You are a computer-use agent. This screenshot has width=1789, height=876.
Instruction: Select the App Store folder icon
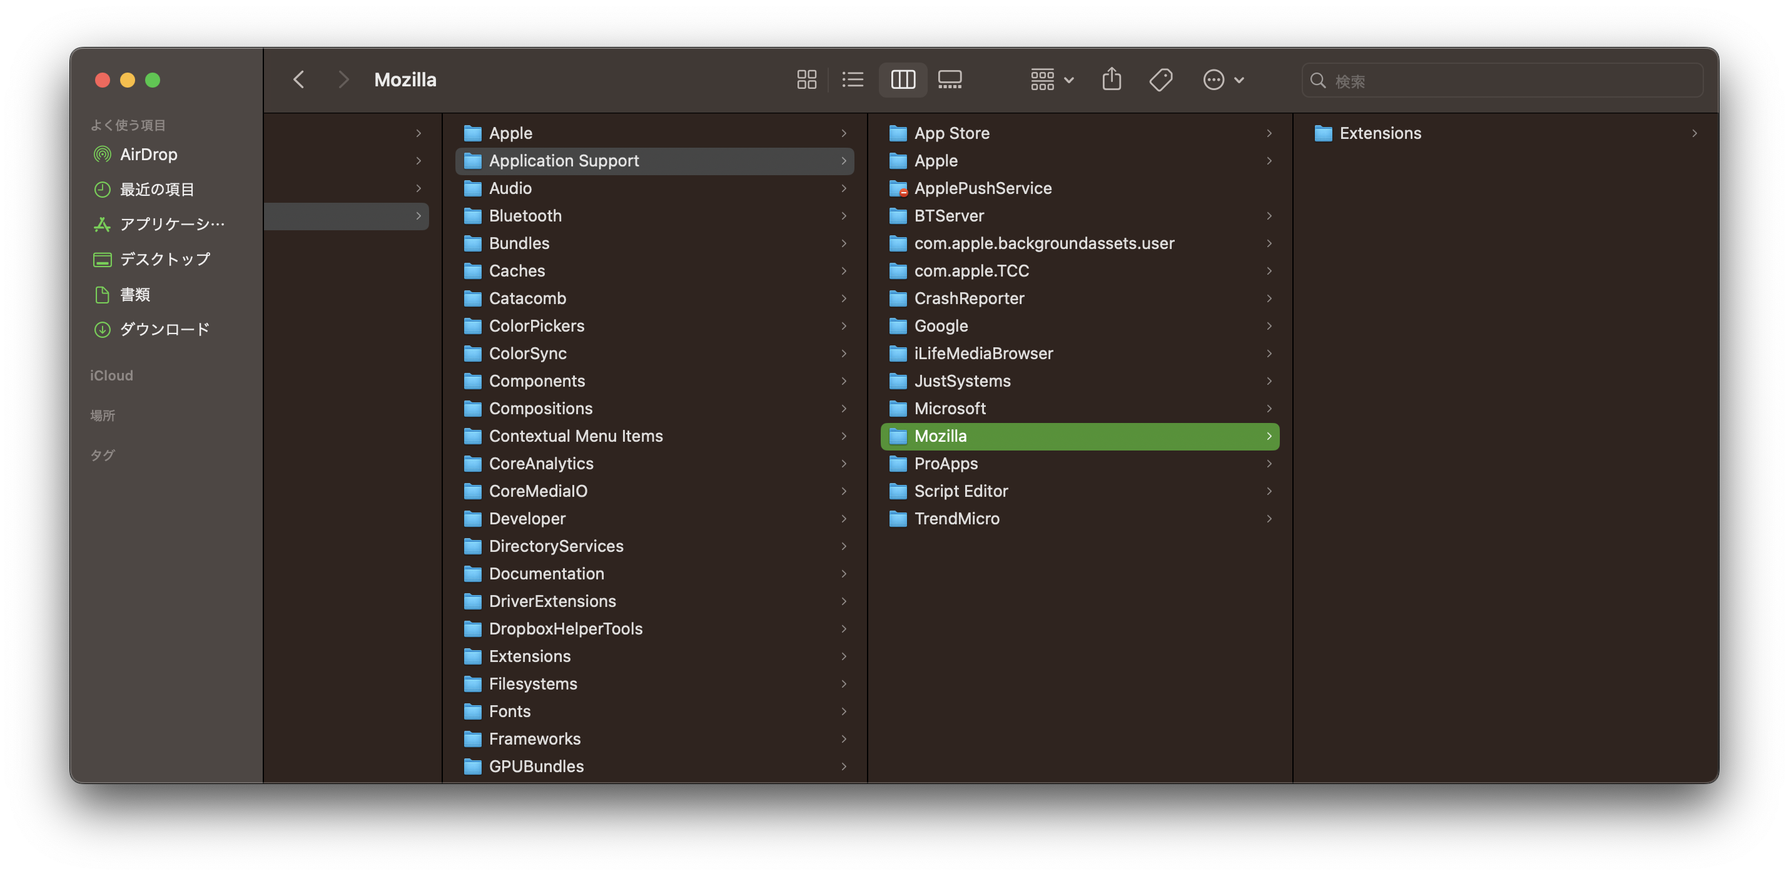coord(898,133)
